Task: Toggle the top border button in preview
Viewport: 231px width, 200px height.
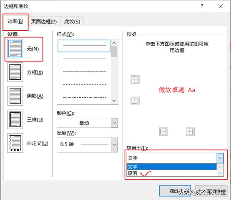Action: tap(135, 80)
